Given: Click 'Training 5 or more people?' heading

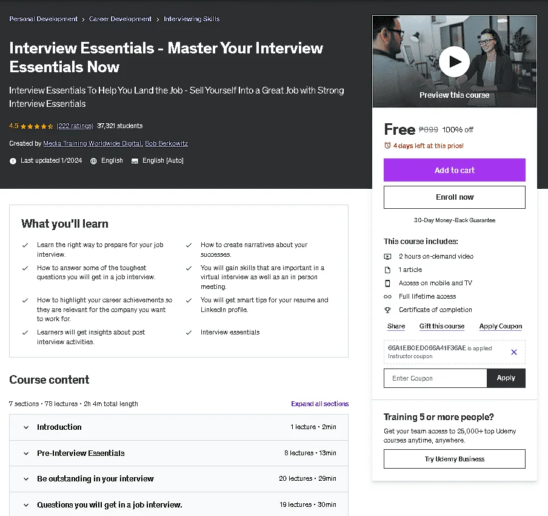Looking at the screenshot, I should tap(439, 417).
